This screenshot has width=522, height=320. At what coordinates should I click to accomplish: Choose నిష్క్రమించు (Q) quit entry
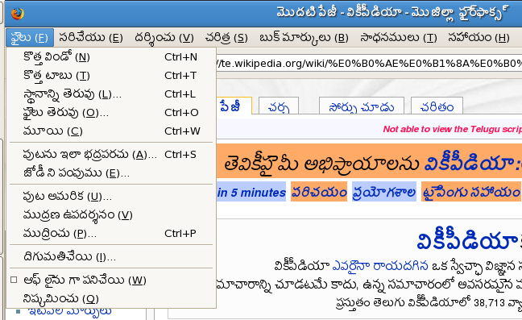click(111, 298)
